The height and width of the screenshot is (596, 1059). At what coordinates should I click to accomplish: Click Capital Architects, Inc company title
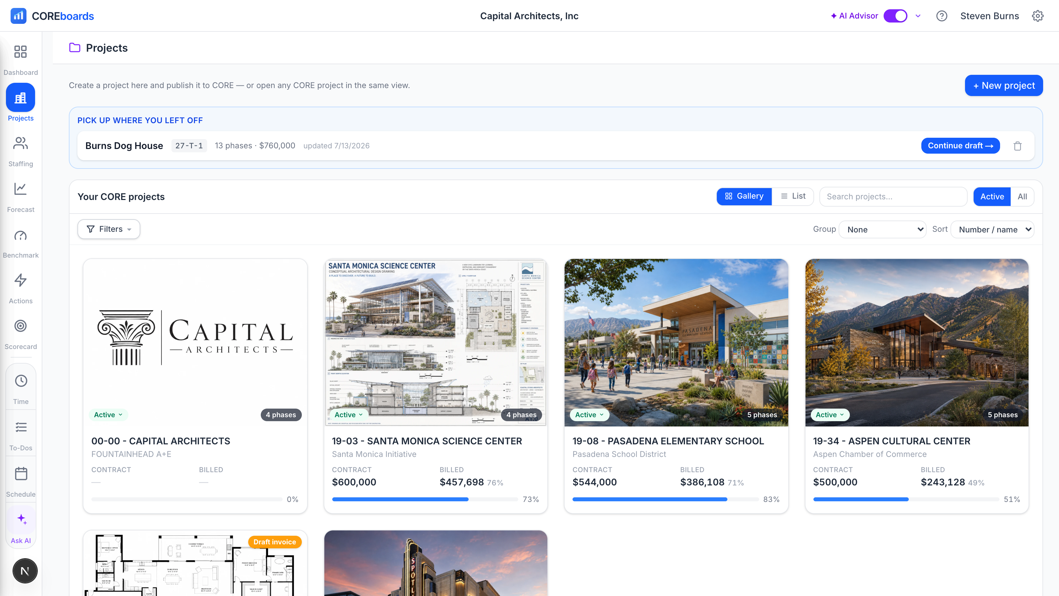click(529, 16)
